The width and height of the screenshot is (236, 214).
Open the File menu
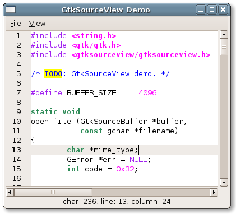[x=16, y=24]
